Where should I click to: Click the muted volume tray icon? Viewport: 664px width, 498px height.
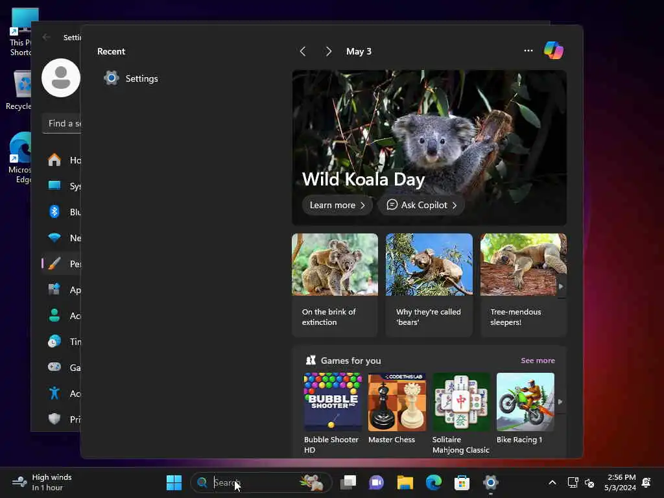tap(589, 482)
